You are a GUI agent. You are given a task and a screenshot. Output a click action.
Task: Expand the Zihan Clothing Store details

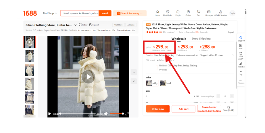pyautogui.click(x=76, y=25)
